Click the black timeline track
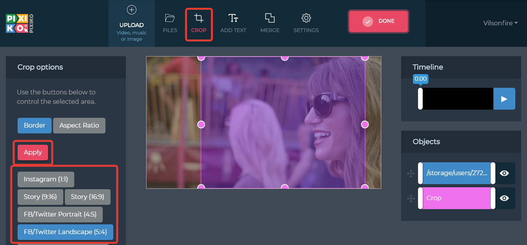The image size is (527, 245). (x=457, y=99)
